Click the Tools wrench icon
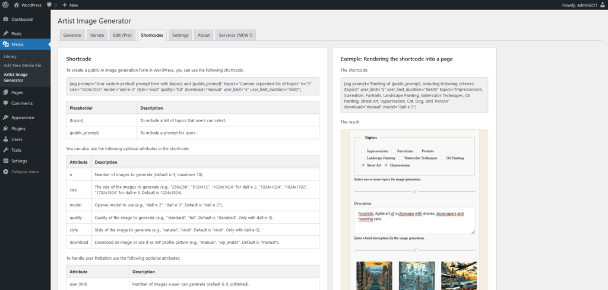The image size is (608, 290). 6,150
